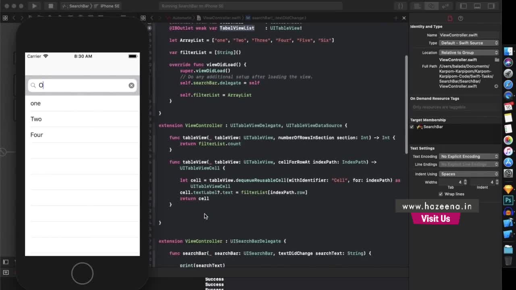Click the editor vertical scrollbar
The height and width of the screenshot is (290, 516).
406,105
